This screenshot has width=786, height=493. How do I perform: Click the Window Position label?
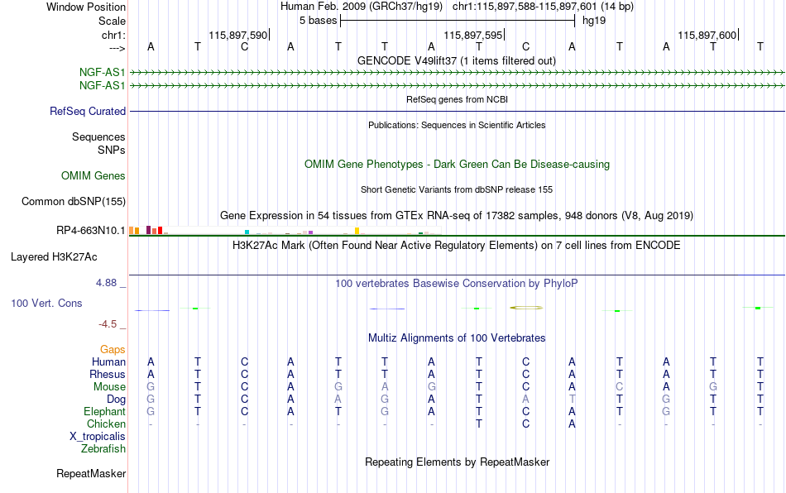(x=86, y=7)
